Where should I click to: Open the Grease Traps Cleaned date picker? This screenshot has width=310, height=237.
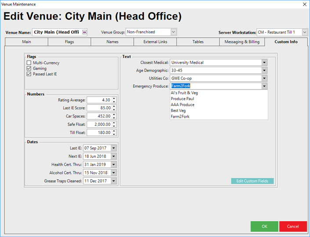[113, 181]
